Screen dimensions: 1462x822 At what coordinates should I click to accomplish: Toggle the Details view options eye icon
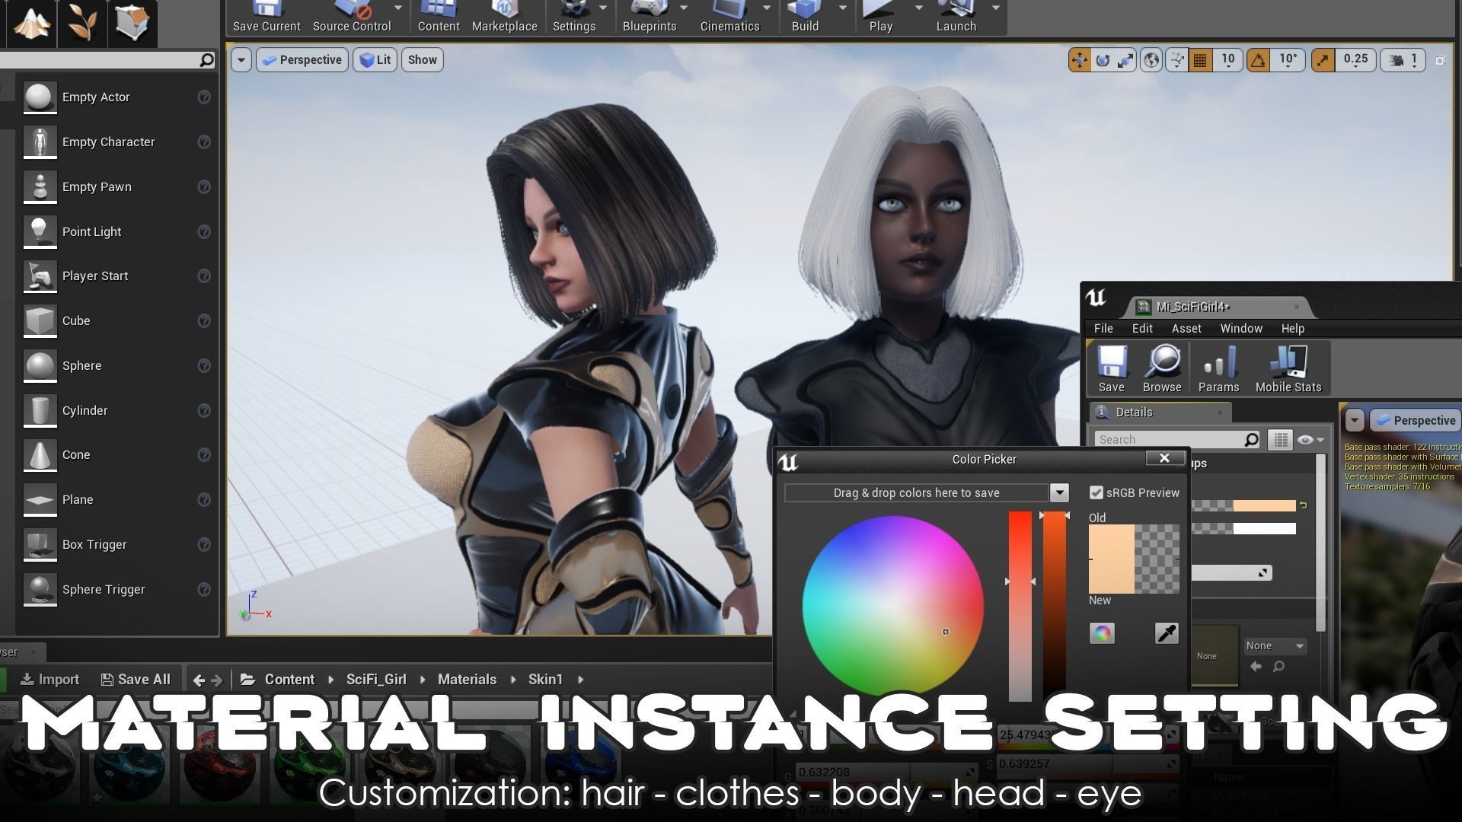[1310, 440]
